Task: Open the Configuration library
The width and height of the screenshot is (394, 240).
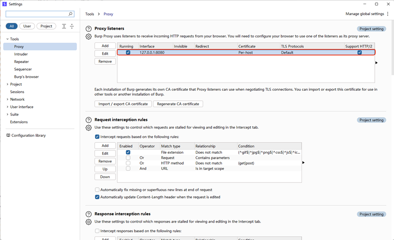Action: pyautogui.click(x=26, y=135)
